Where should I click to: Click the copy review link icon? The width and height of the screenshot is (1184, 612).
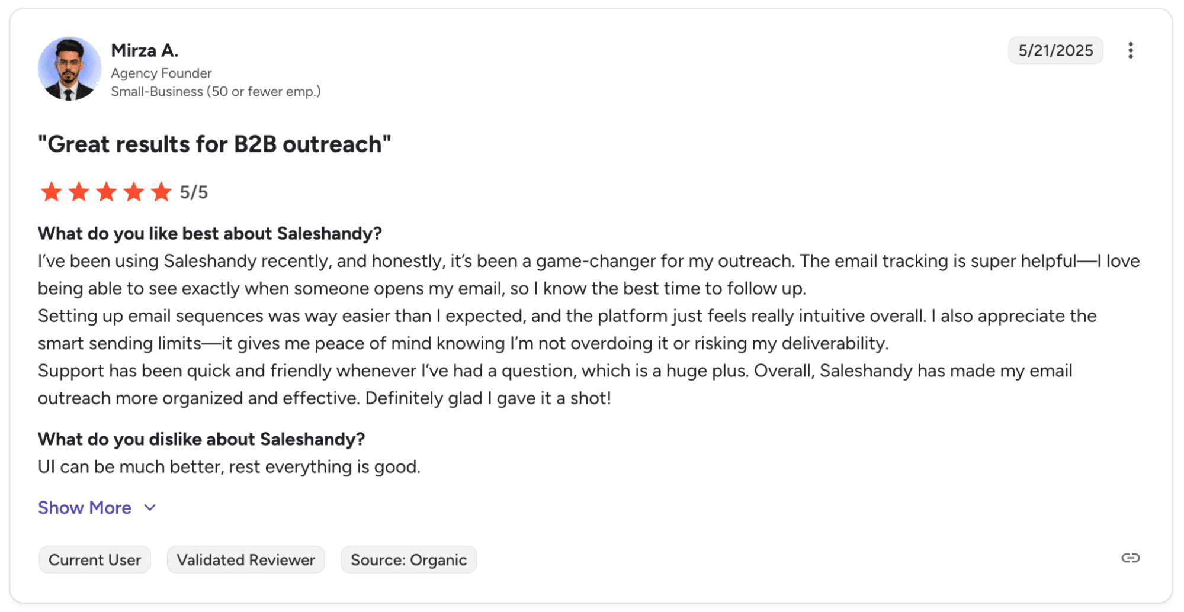coord(1130,558)
